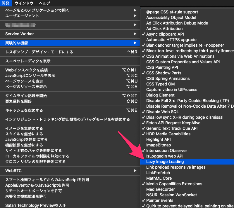This screenshot has height=208, width=234.
Task: Uncheck Disable Web SQL
Action: [187, 112]
